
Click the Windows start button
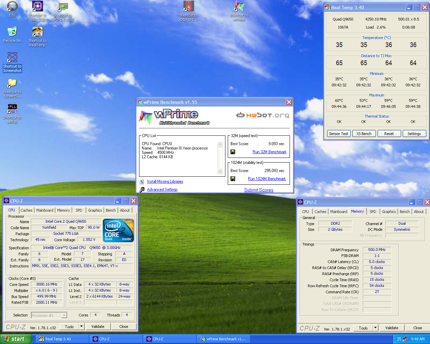pyautogui.click(x=16, y=339)
